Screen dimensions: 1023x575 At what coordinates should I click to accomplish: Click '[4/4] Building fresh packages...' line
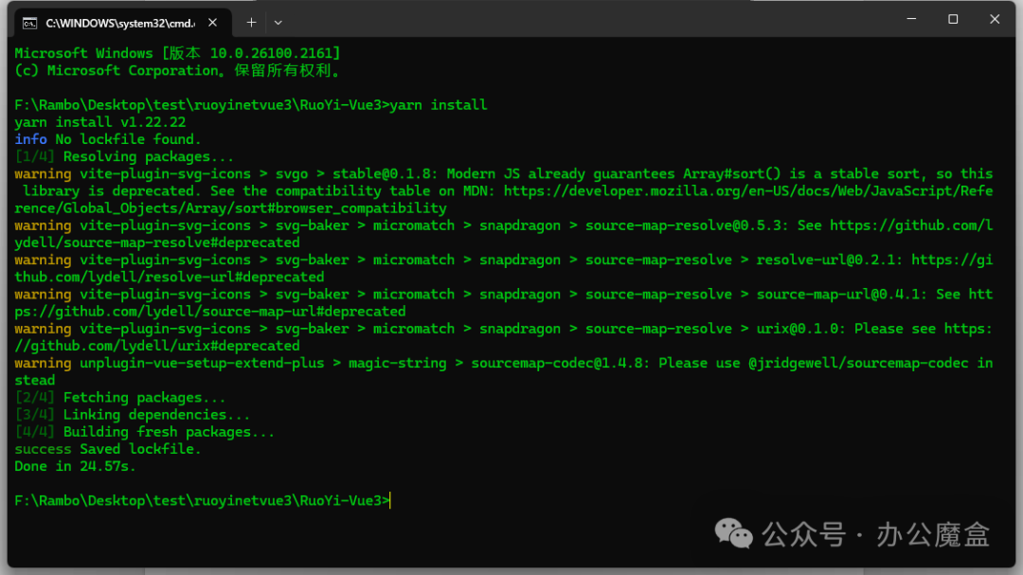tap(144, 432)
